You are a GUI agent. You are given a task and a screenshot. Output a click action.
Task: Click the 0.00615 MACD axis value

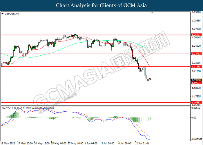pos(196,108)
